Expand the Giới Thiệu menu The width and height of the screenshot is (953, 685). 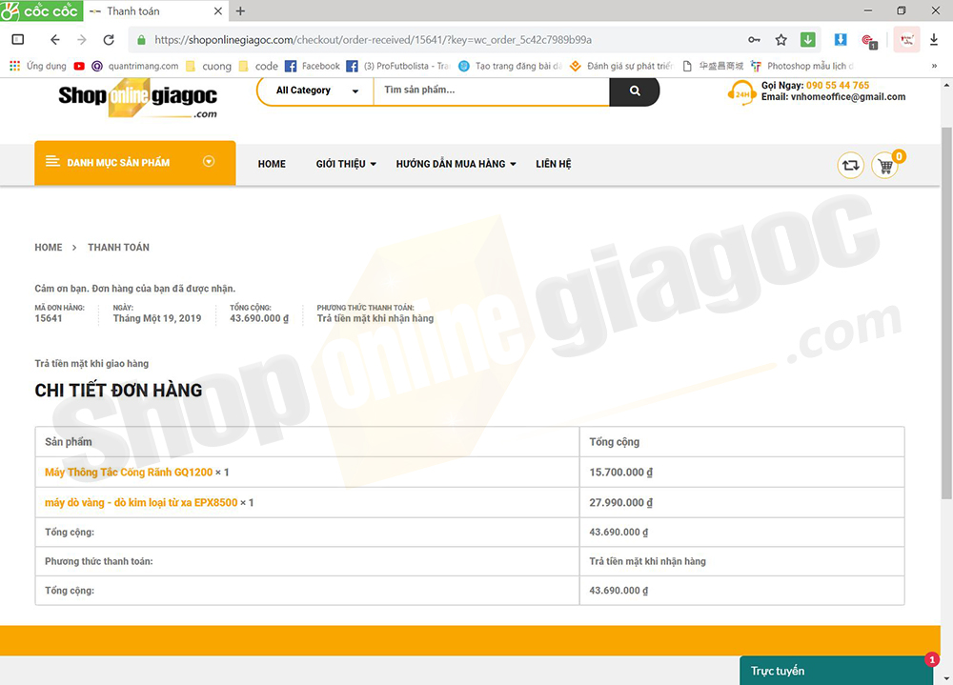345,164
